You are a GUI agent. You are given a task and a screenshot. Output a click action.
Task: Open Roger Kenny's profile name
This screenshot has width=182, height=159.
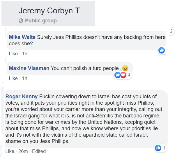point(21,96)
